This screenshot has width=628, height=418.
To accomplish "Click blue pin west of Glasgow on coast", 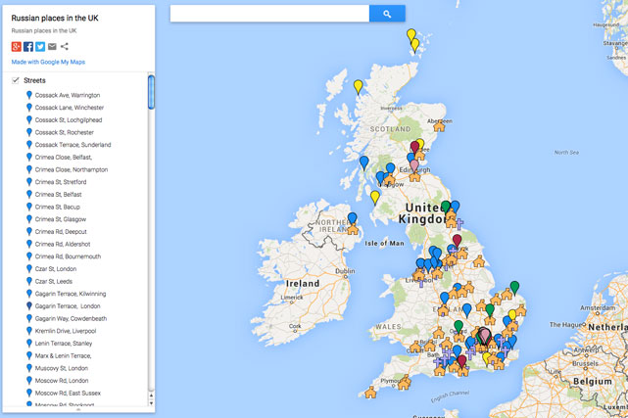I will (364, 163).
